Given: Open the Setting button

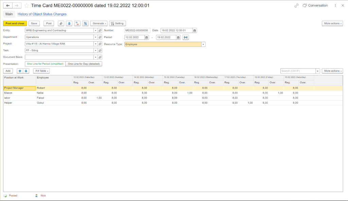Looking at the screenshot, I should 117,23.
